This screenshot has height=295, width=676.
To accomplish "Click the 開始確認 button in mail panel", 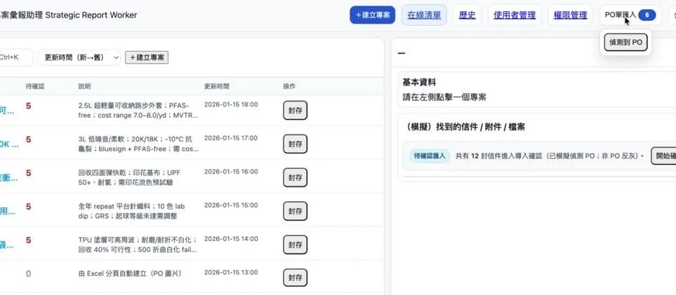I will [x=664, y=156].
